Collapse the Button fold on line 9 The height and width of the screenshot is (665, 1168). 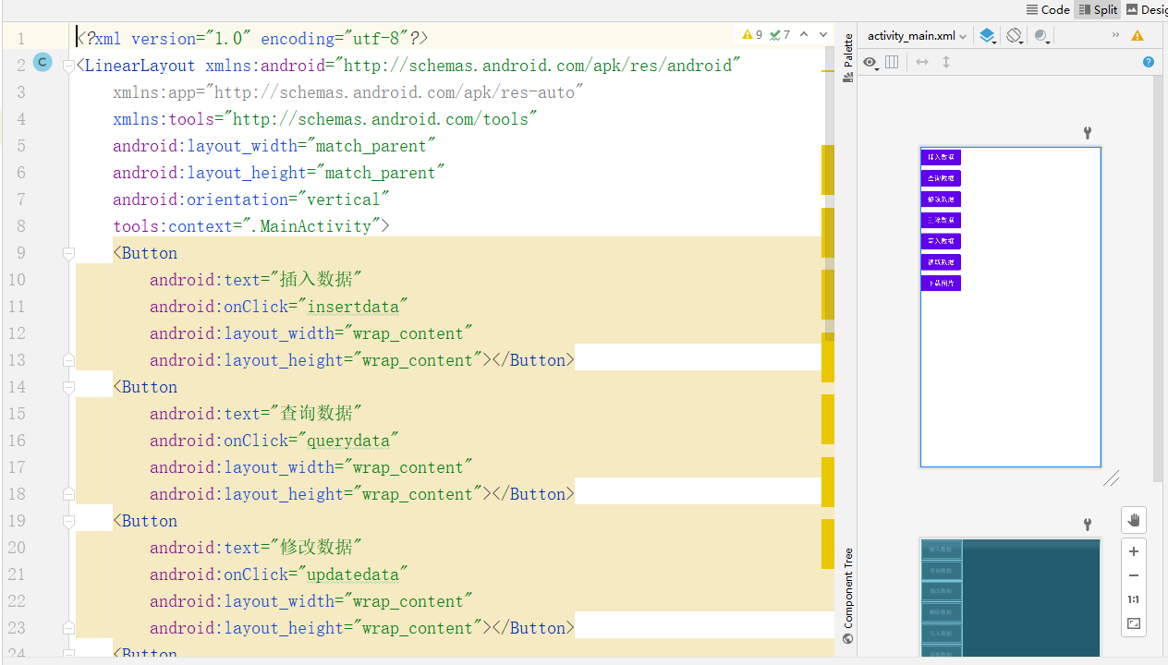click(x=68, y=253)
